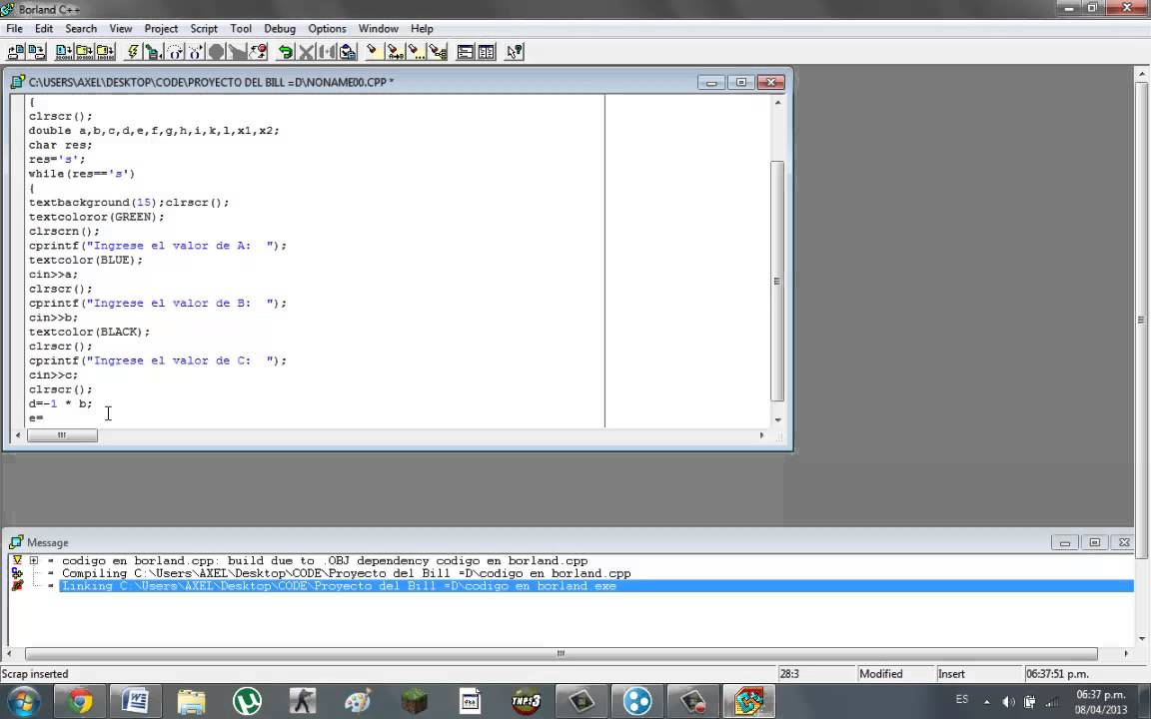Click the gray Pause program icon
This screenshot has width=1151, height=719.
[x=216, y=51]
